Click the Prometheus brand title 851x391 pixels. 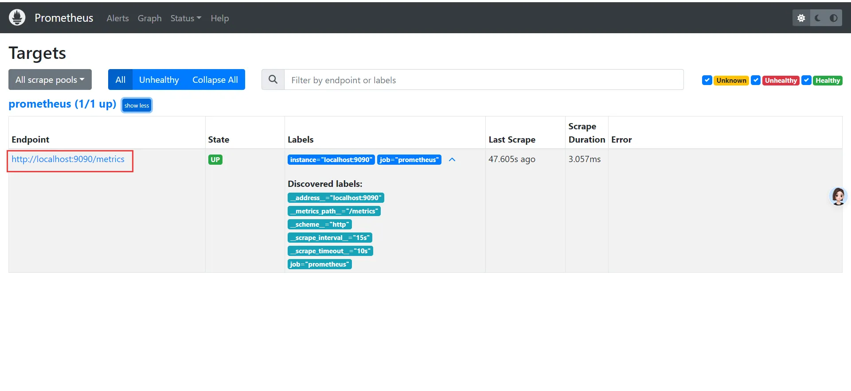tap(64, 18)
